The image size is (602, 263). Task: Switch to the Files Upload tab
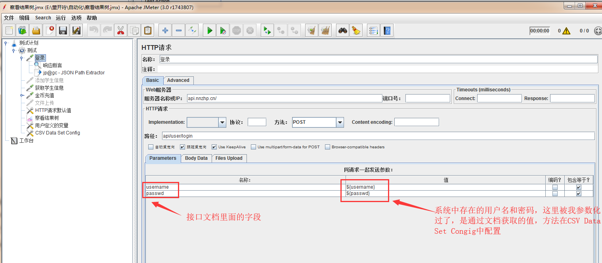(229, 158)
